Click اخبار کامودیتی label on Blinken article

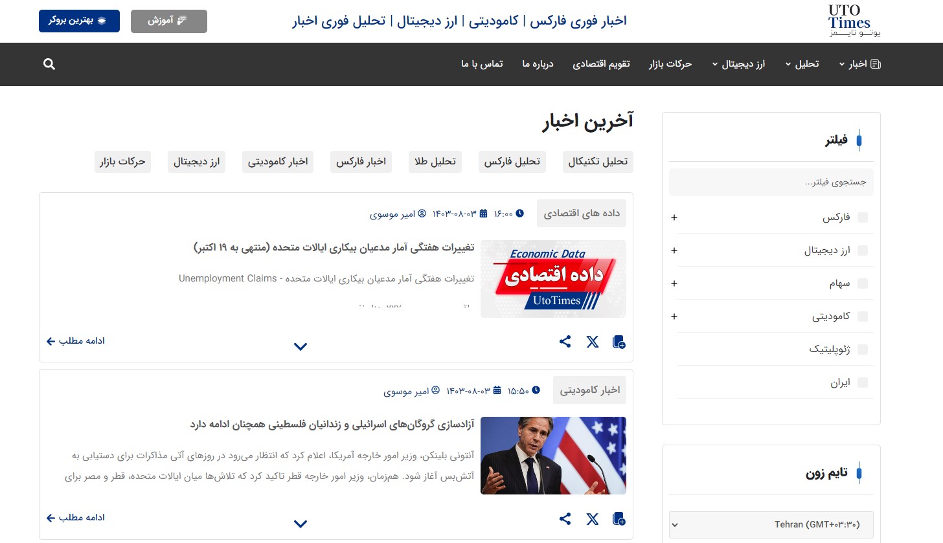590,390
